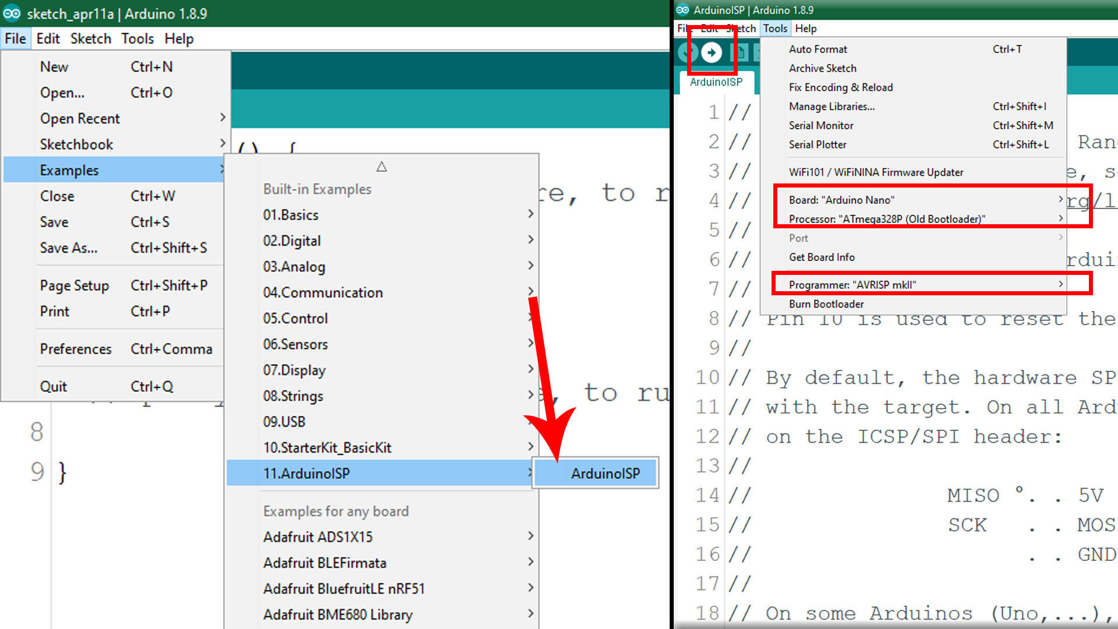The width and height of the screenshot is (1118, 629).
Task: Open Serial Monitor from Tools menu
Action: coord(914,125)
